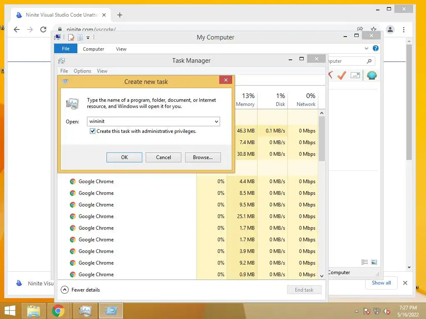Select Computer tab in My Computer ribbon
This screenshot has height=319, width=426.
click(93, 49)
